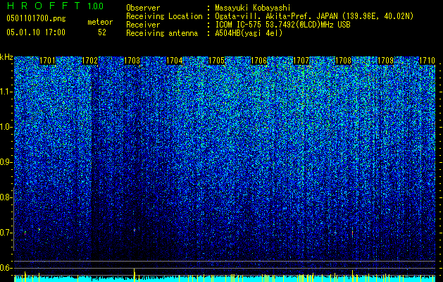Select the filename 0501101700.png
This screenshot has height=282, width=443.
[36, 18]
